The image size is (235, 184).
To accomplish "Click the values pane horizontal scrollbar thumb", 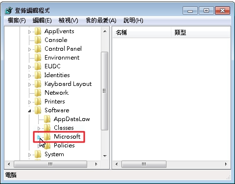I will 144,164.
